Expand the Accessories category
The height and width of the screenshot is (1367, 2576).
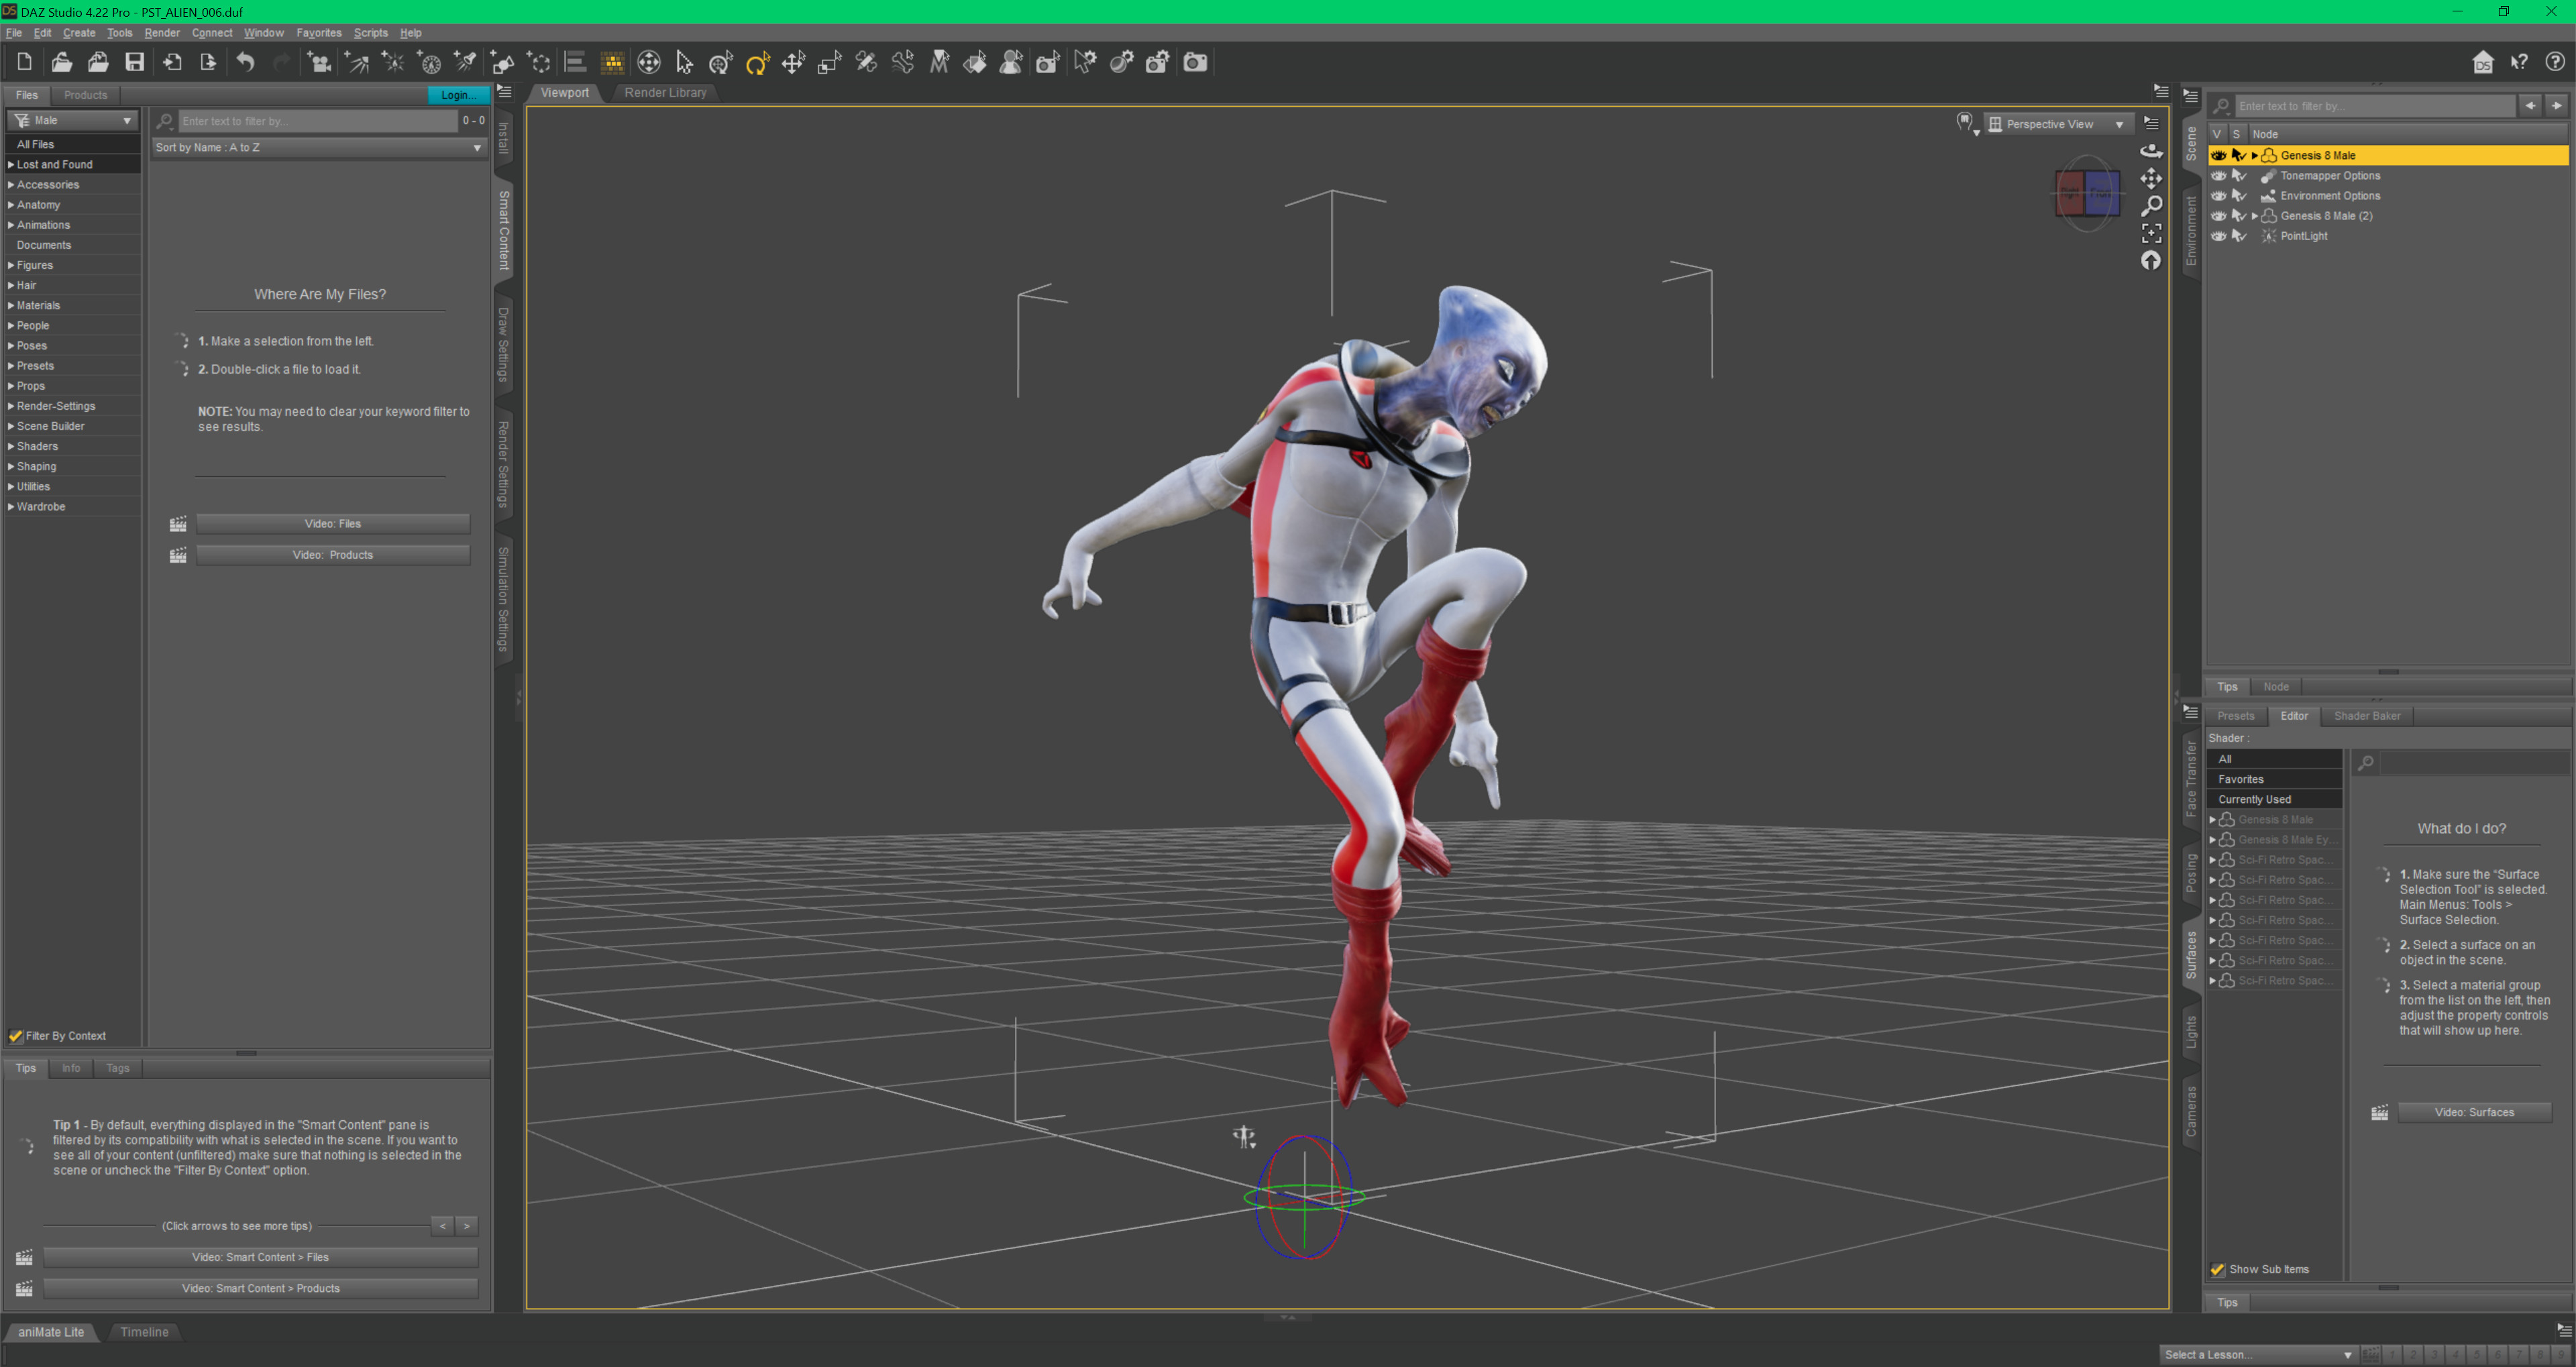(11, 184)
